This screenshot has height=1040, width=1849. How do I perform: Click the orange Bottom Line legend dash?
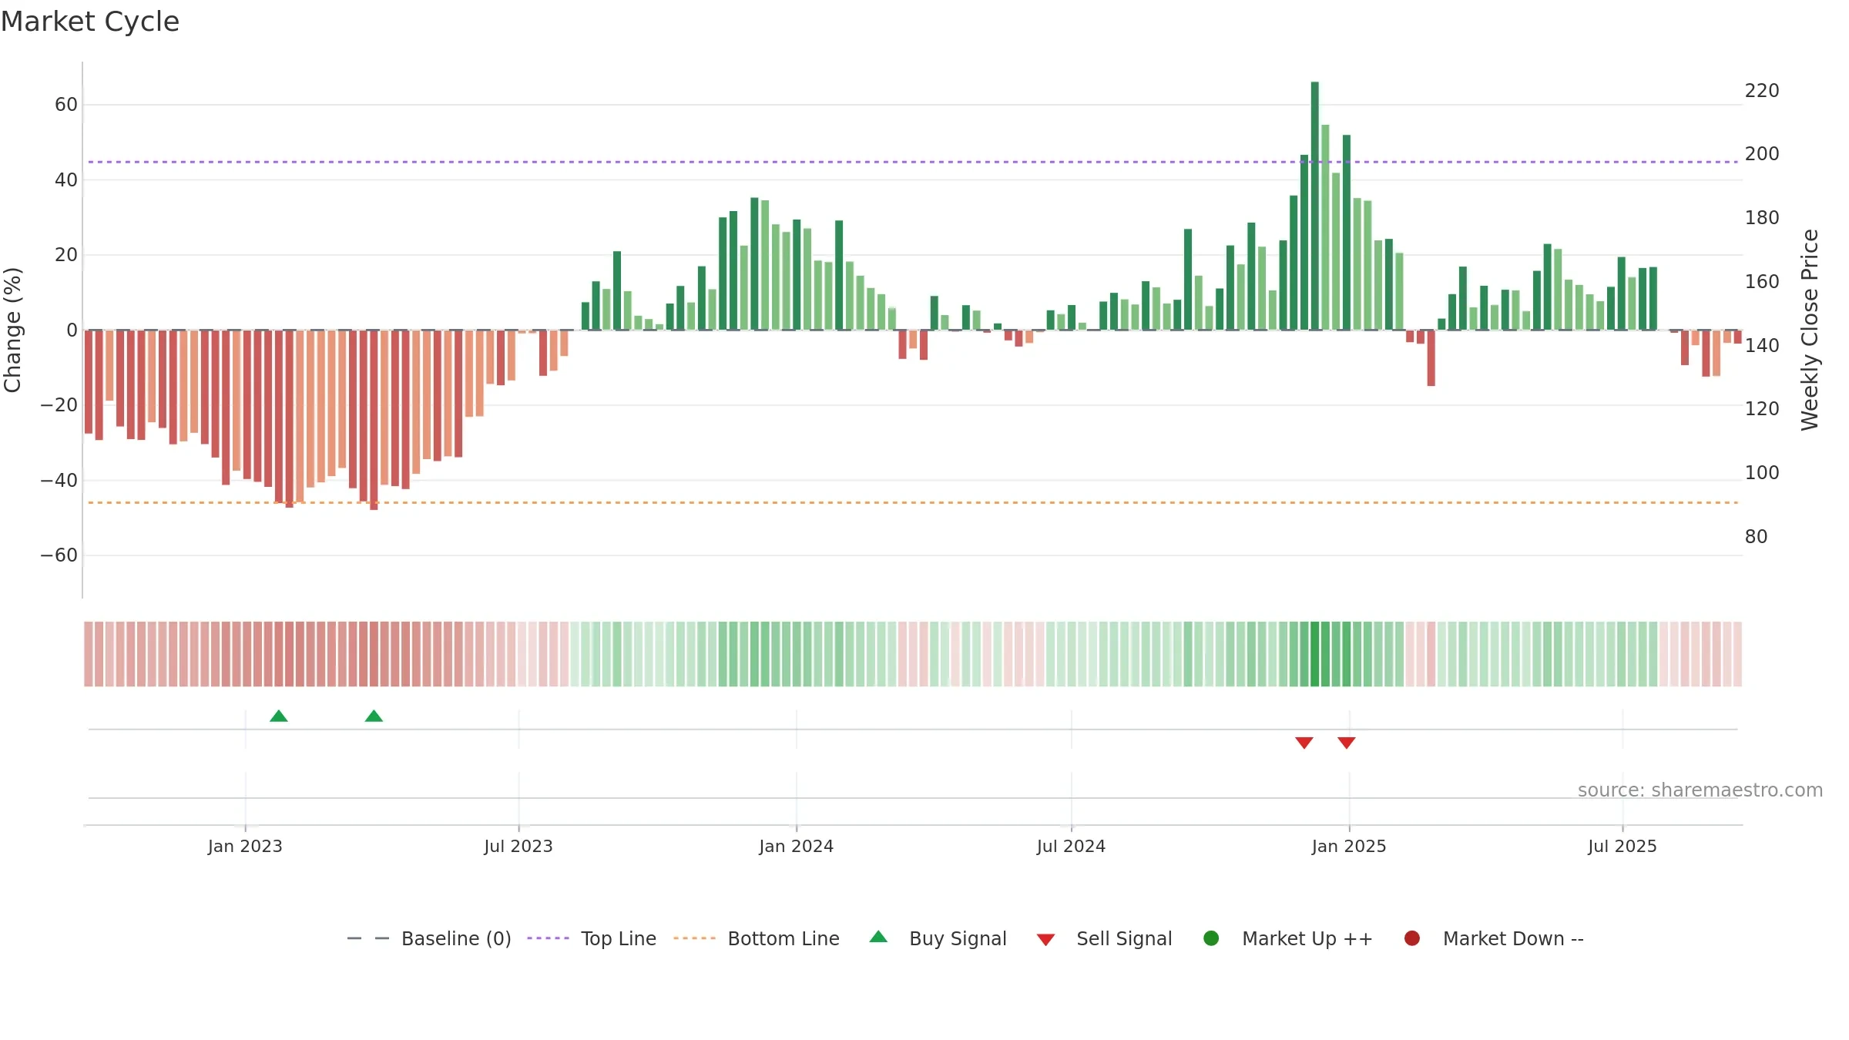(x=694, y=938)
